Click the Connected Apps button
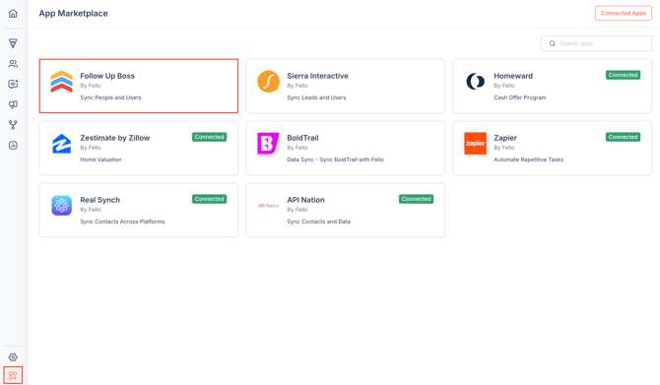Viewport: 660px width, 385px height. [624, 13]
